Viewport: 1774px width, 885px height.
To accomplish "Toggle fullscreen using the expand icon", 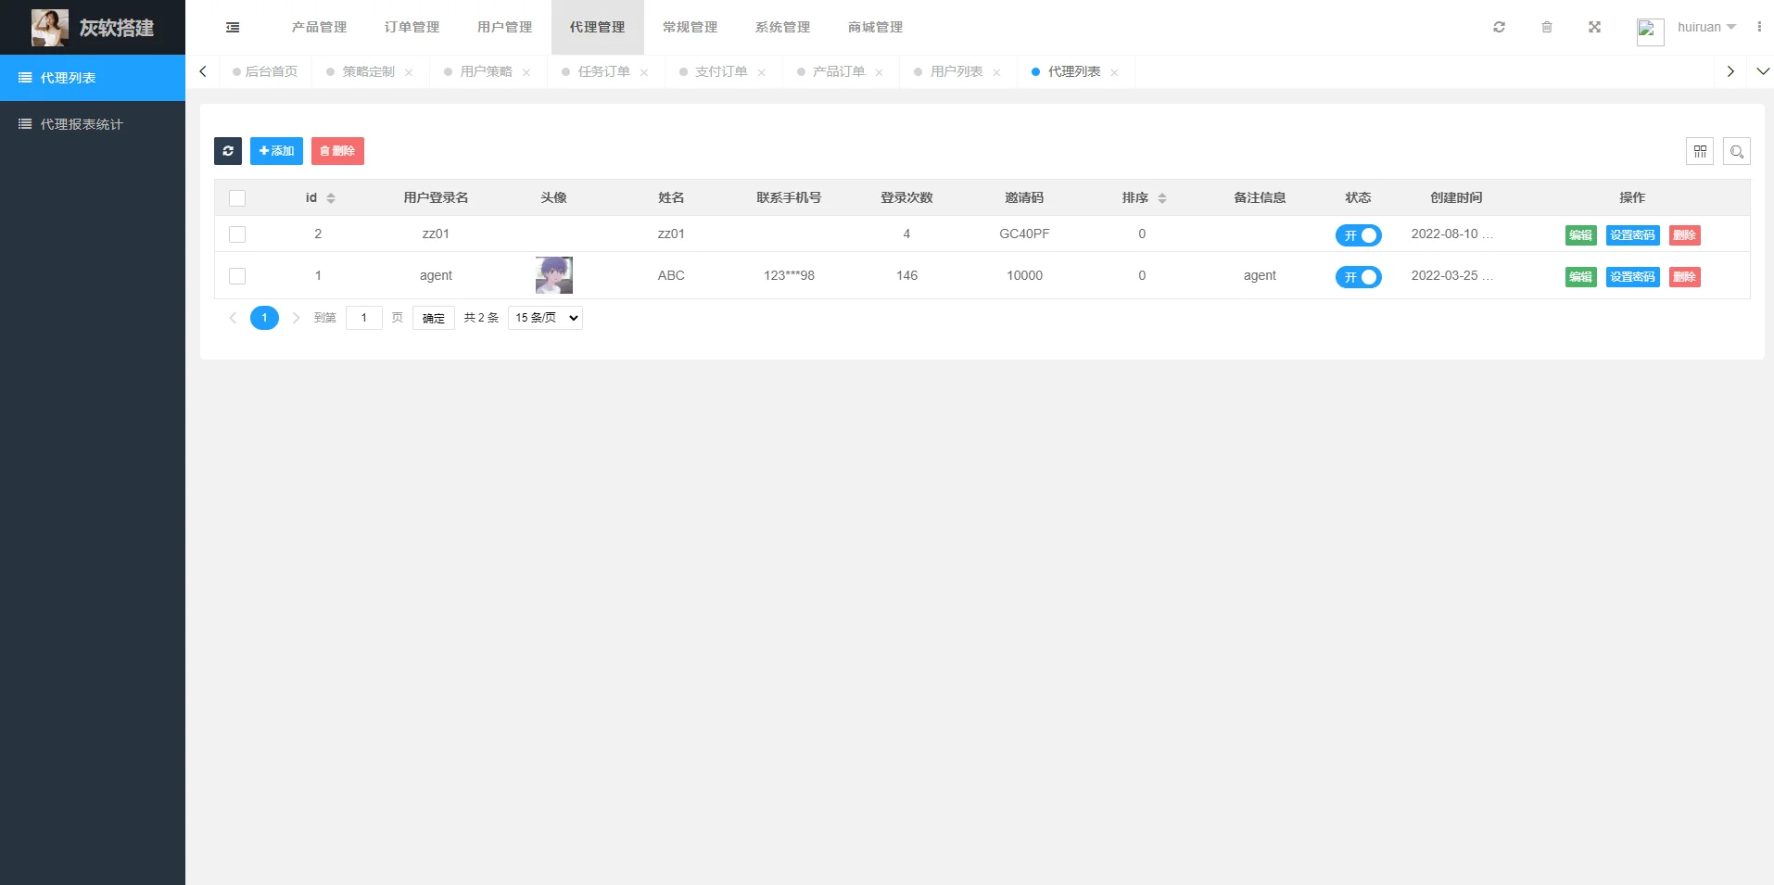I will click(x=1594, y=27).
